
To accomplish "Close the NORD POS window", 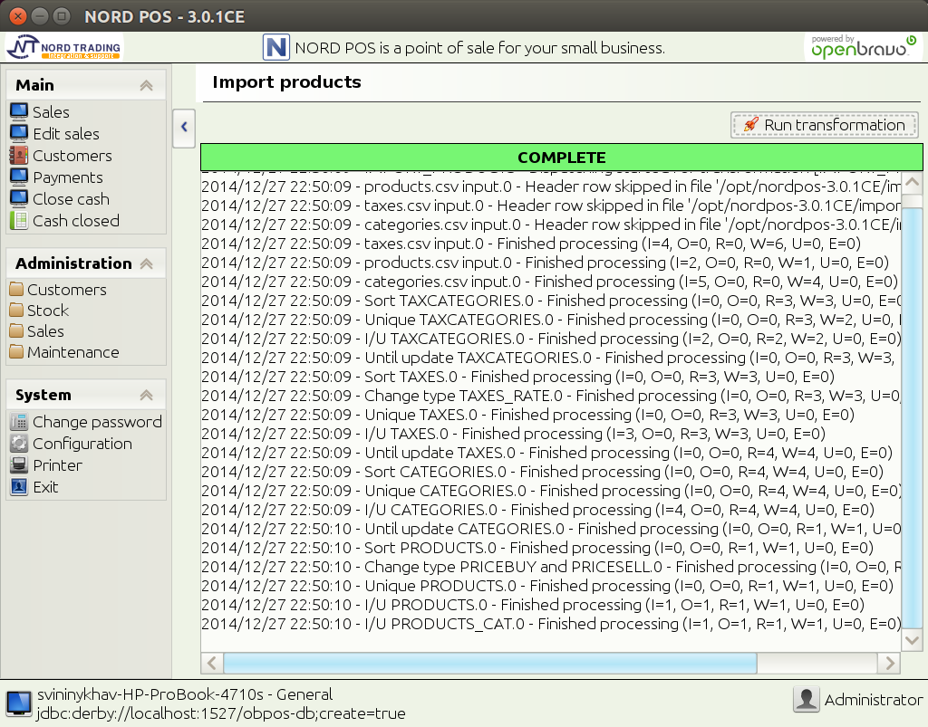I will pyautogui.click(x=18, y=16).
